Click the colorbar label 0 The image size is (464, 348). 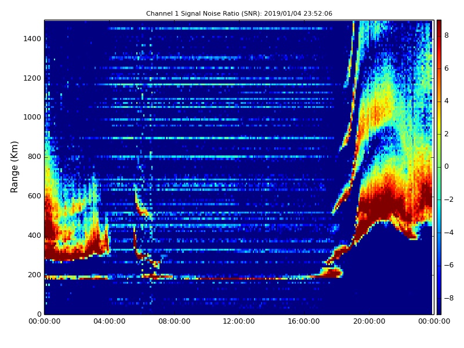pos(447,166)
